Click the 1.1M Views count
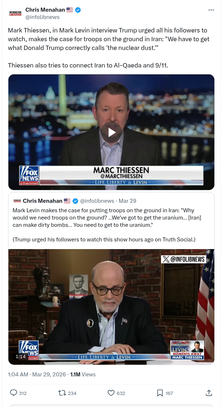 (83, 374)
